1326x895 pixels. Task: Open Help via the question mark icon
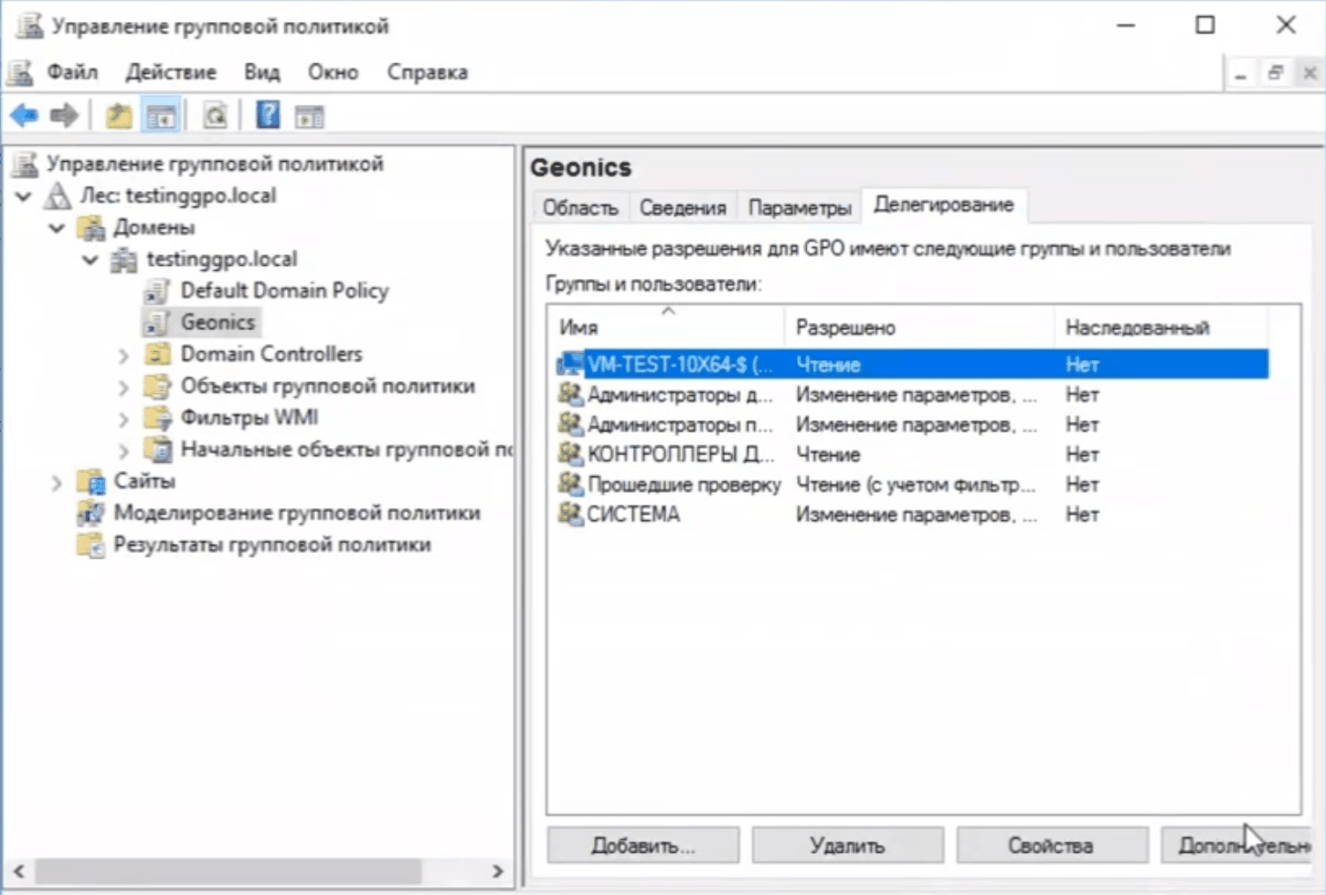pyautogui.click(x=268, y=116)
